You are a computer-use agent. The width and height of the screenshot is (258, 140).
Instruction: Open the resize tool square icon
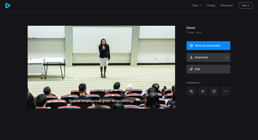pyautogui.click(x=214, y=91)
